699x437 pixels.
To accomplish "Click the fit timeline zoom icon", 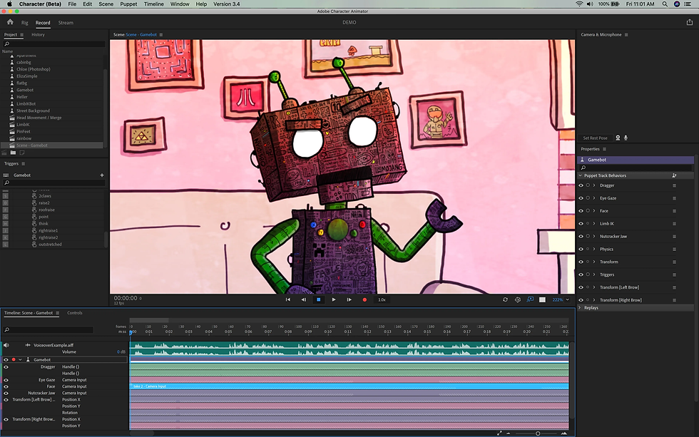I will pos(499,433).
